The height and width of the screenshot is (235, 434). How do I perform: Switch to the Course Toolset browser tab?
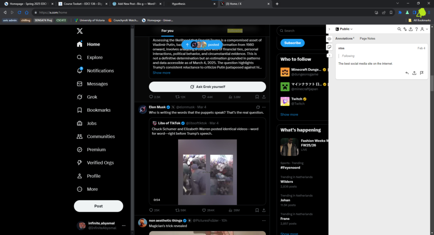pyautogui.click(x=83, y=4)
